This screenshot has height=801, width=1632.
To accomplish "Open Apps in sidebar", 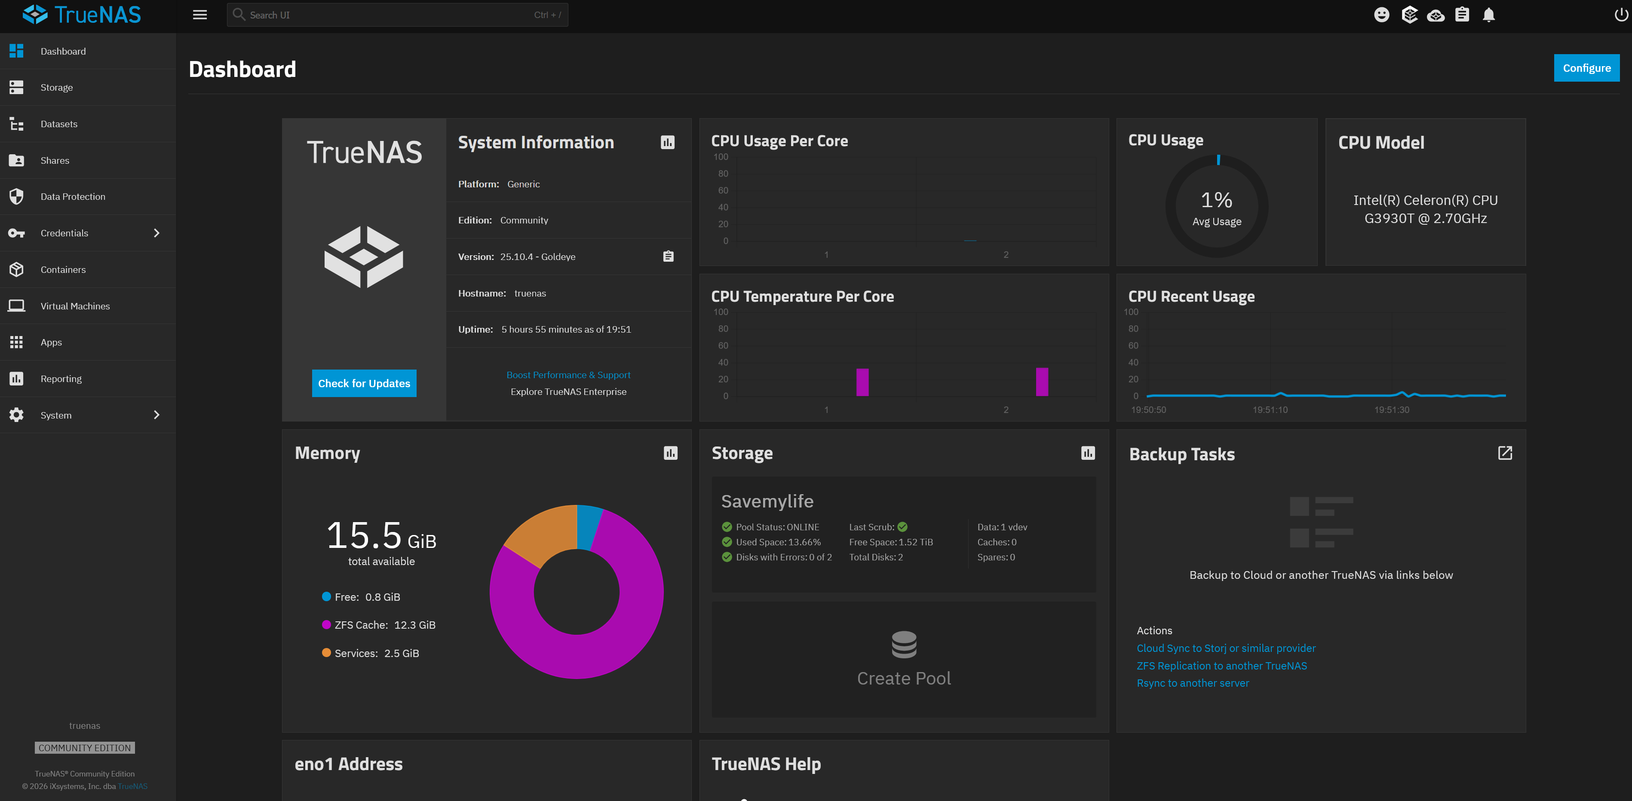I will [x=88, y=342].
